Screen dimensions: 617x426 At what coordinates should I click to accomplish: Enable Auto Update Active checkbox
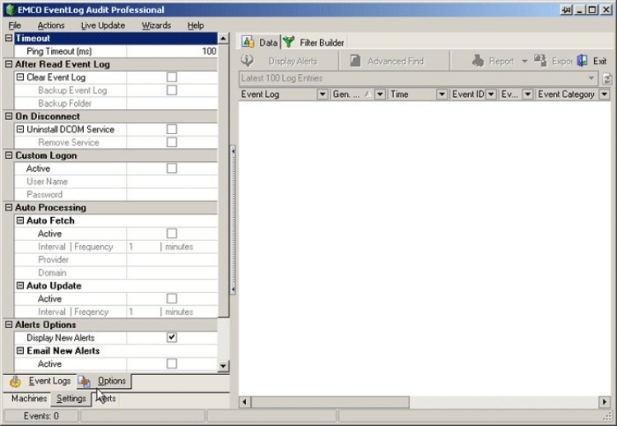point(172,299)
